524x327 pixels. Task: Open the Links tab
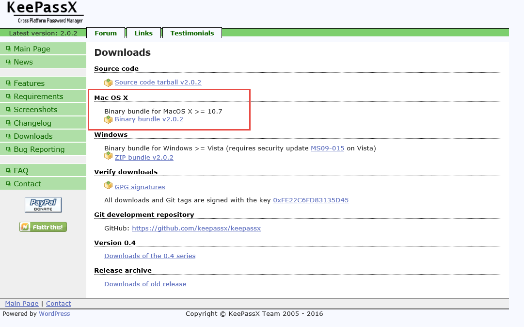point(143,33)
